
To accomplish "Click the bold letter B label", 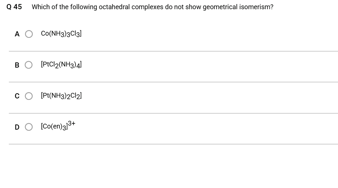I will 17,65.
